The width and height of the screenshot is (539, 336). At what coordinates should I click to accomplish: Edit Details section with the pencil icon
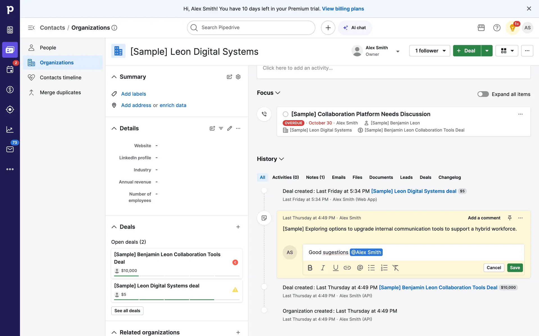(230, 129)
